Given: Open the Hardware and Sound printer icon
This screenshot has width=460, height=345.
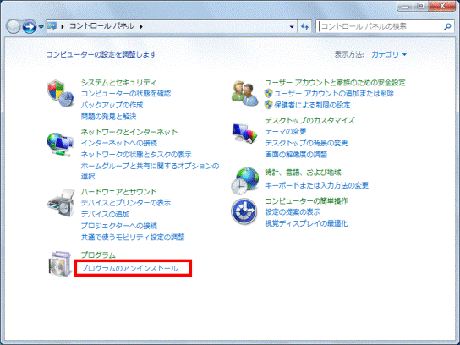Looking at the screenshot, I should point(61,203).
